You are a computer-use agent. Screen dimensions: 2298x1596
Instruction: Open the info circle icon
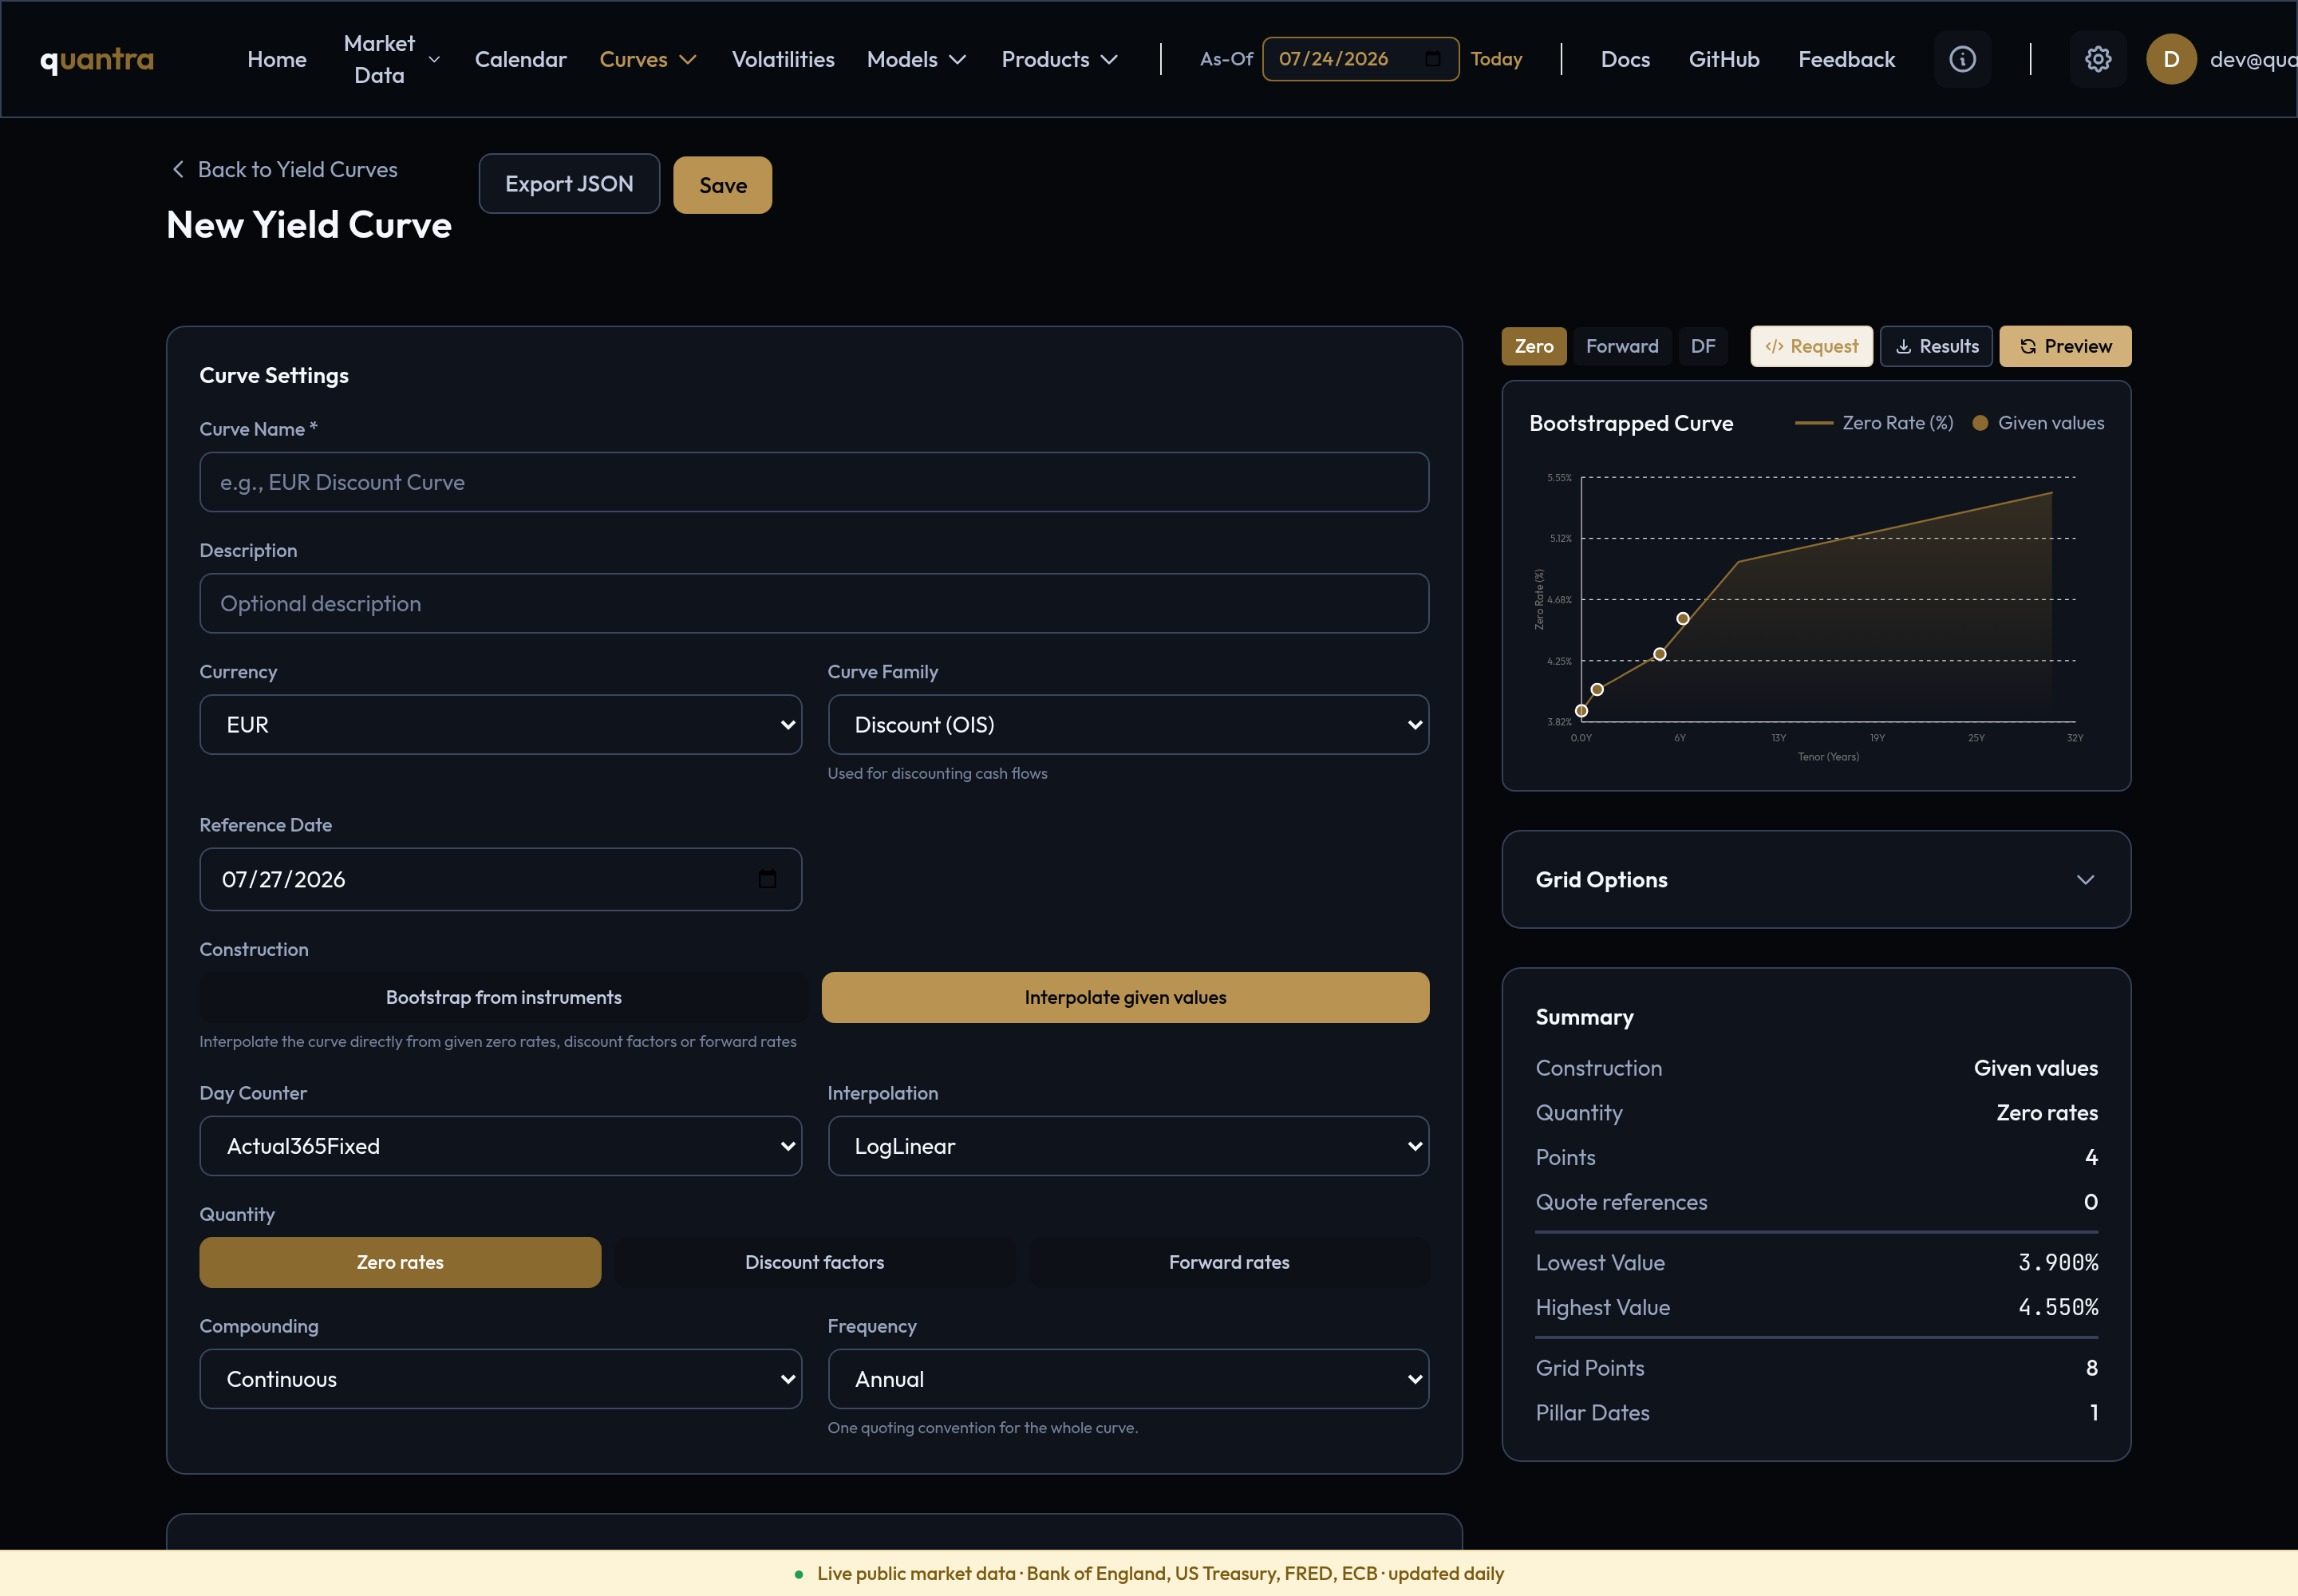pyautogui.click(x=1962, y=59)
